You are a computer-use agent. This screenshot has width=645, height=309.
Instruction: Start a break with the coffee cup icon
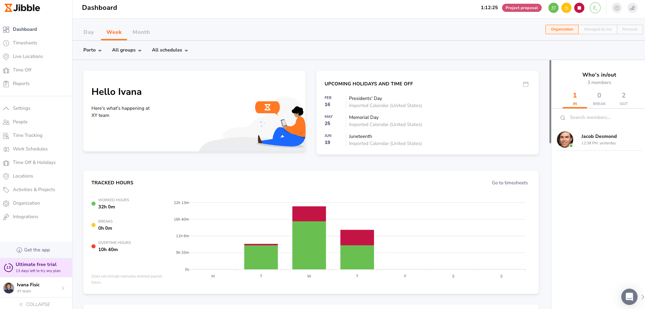(x=566, y=8)
